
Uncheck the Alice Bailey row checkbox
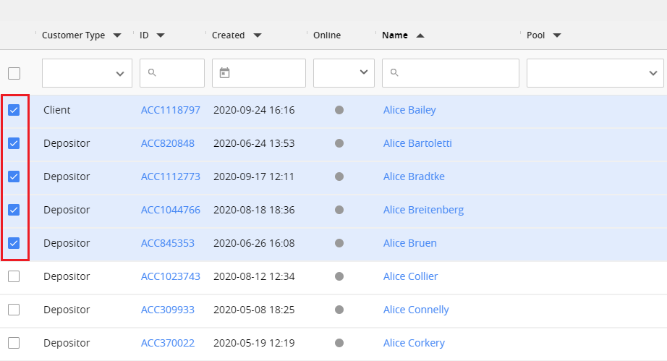tap(14, 110)
